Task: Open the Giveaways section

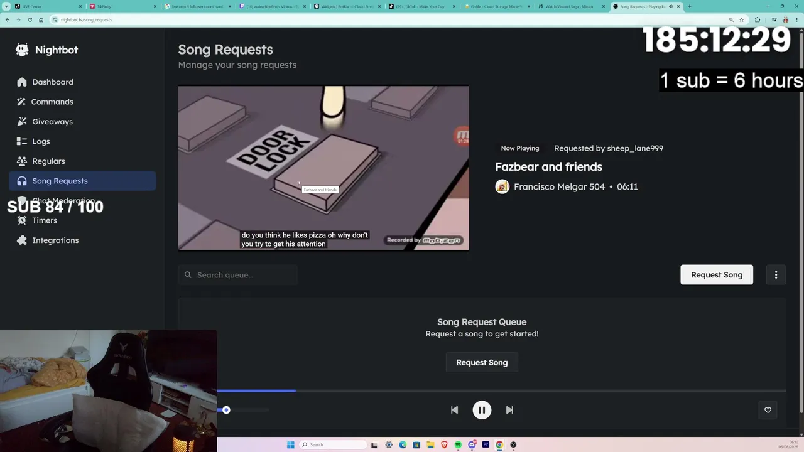Action: [x=82, y=122]
